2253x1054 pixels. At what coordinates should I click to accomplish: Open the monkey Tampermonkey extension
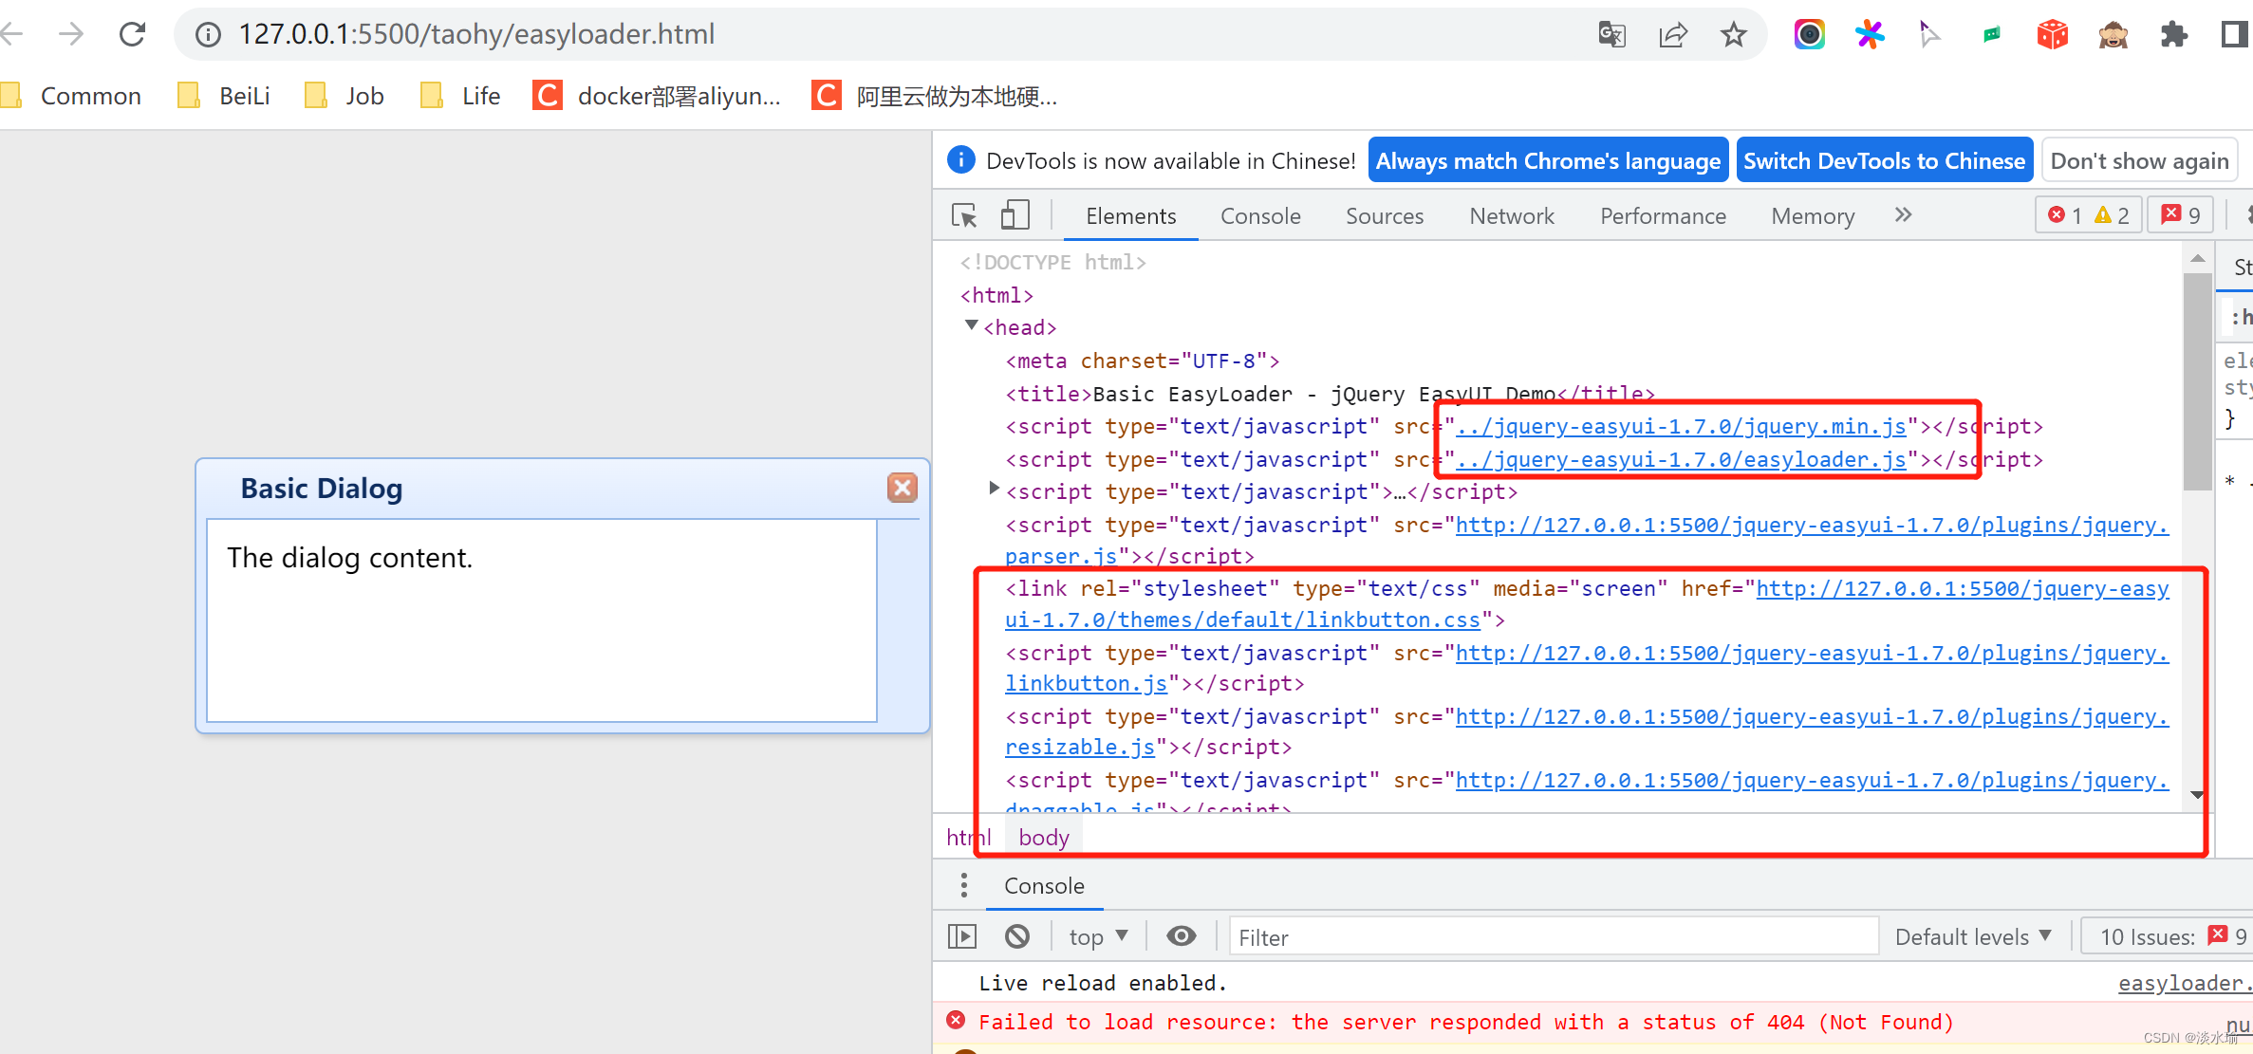click(2113, 35)
